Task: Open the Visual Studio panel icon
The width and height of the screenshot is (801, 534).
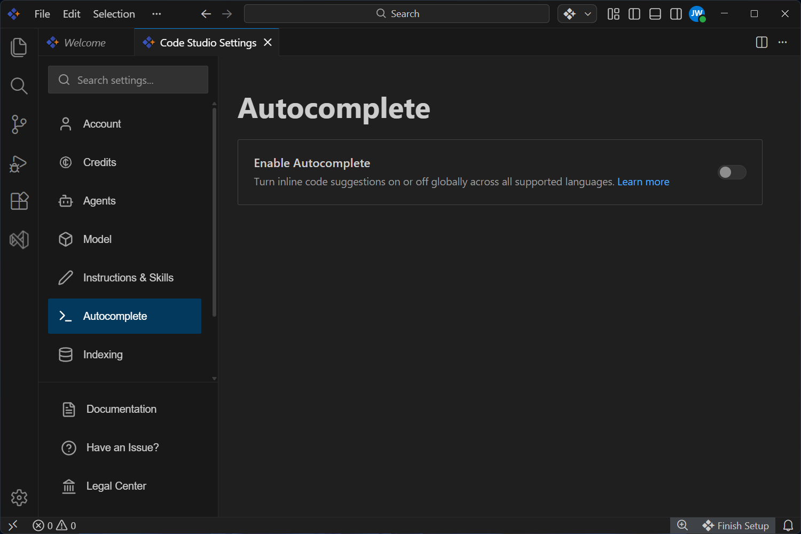Action: pos(19,240)
